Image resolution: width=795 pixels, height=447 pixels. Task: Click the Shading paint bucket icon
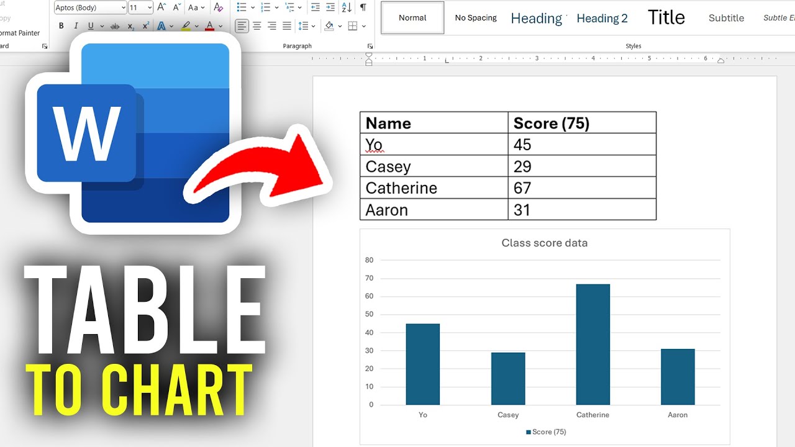tap(329, 26)
